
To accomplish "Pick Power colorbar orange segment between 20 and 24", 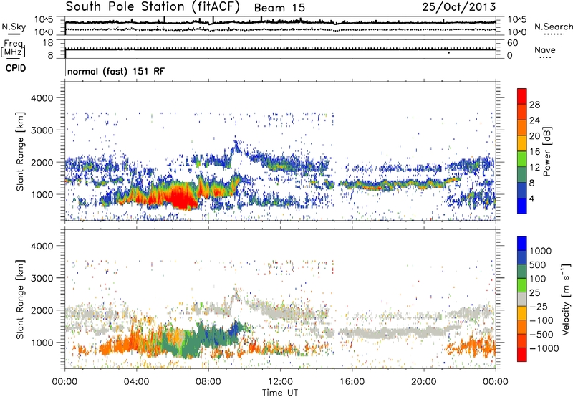I will (x=522, y=128).
